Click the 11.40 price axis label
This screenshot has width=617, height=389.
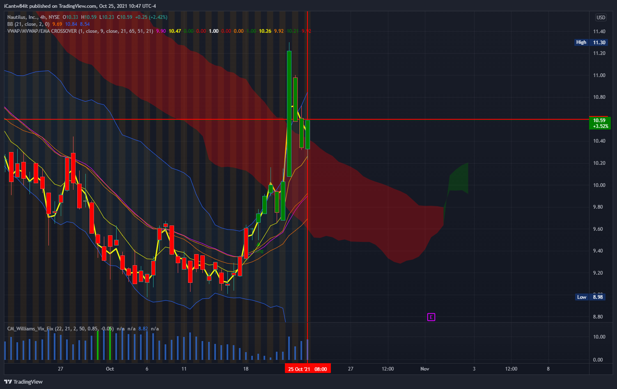click(599, 32)
